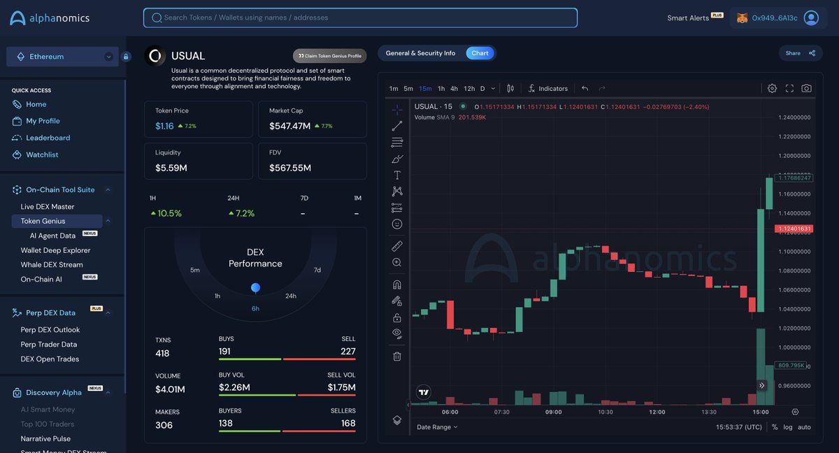839x453 pixels.
Task: Select the 1m chart interval
Action: pos(394,89)
